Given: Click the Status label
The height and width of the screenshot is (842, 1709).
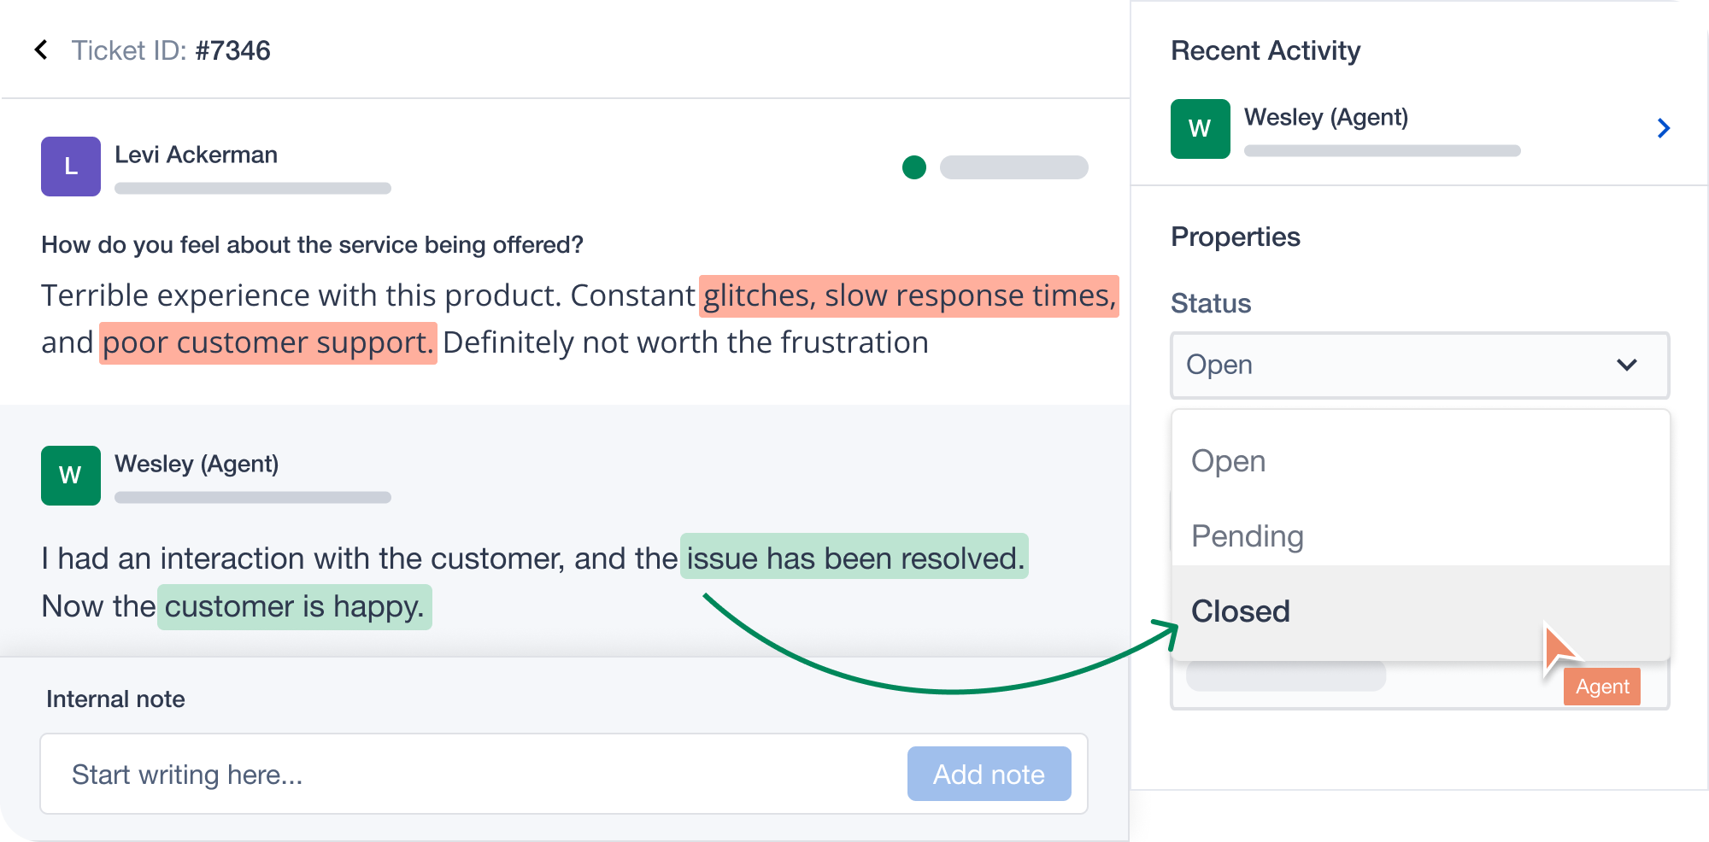Looking at the screenshot, I should click(1211, 303).
